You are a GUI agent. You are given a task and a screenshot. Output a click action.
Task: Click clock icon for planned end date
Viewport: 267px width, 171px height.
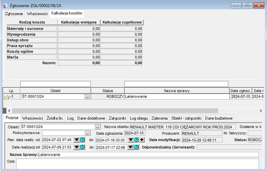pyautogui.click(x=136, y=140)
